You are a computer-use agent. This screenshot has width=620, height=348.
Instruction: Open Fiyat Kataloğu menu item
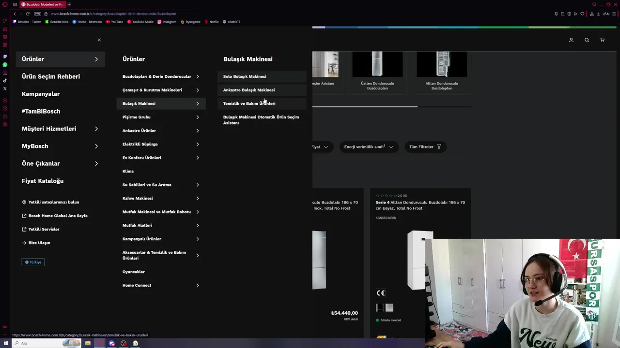(43, 181)
